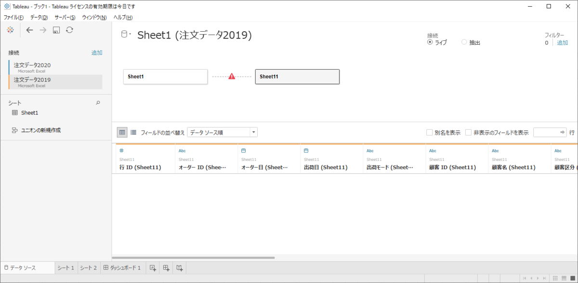This screenshot has width=578, height=283.
Task: Switch to the シート 1 tab
Action: pyautogui.click(x=66, y=268)
